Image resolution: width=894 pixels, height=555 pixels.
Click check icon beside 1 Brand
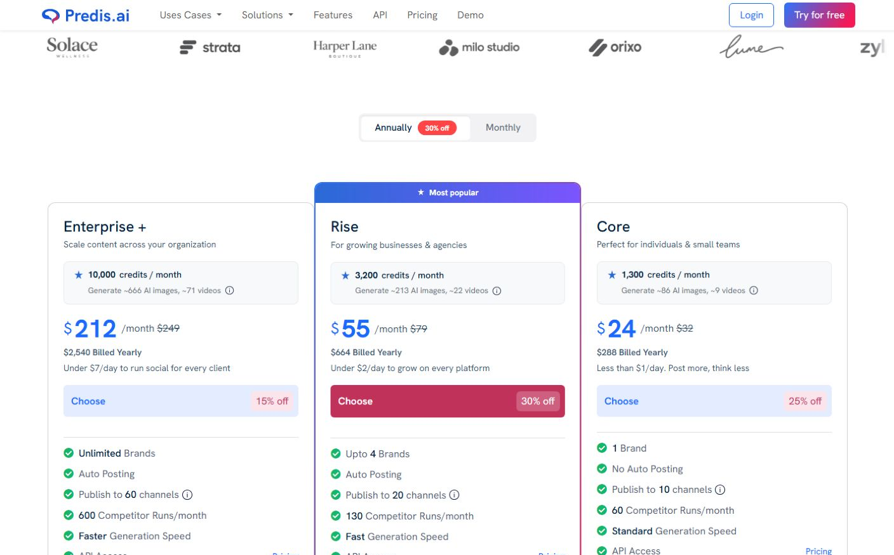point(602,448)
